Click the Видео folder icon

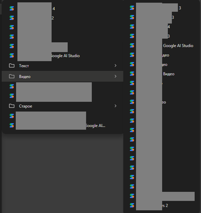12,76
